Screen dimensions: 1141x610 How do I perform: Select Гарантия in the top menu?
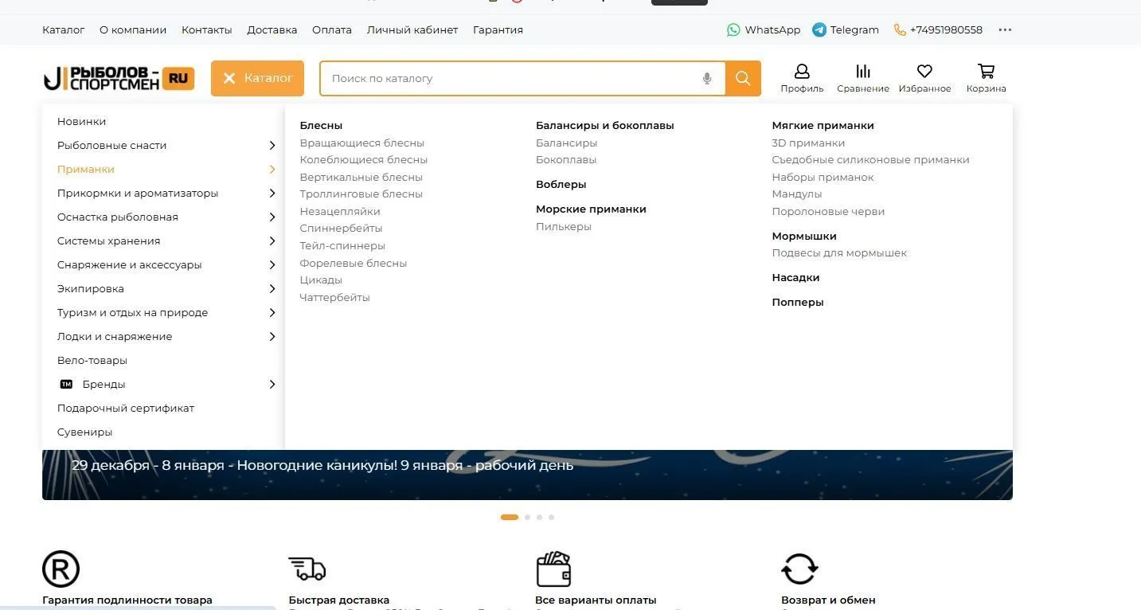coord(498,29)
